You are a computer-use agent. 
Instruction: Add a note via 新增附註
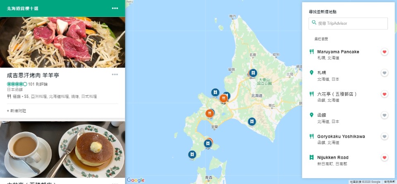[17, 111]
